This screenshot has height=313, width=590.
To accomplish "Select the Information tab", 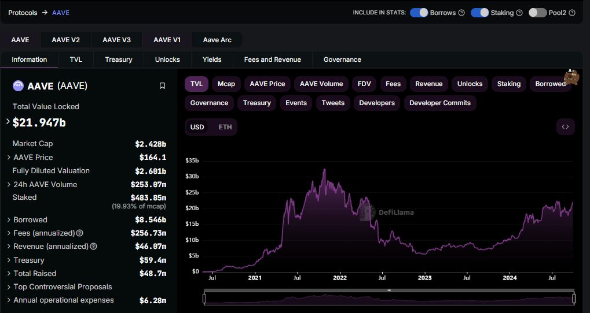I will (30, 59).
